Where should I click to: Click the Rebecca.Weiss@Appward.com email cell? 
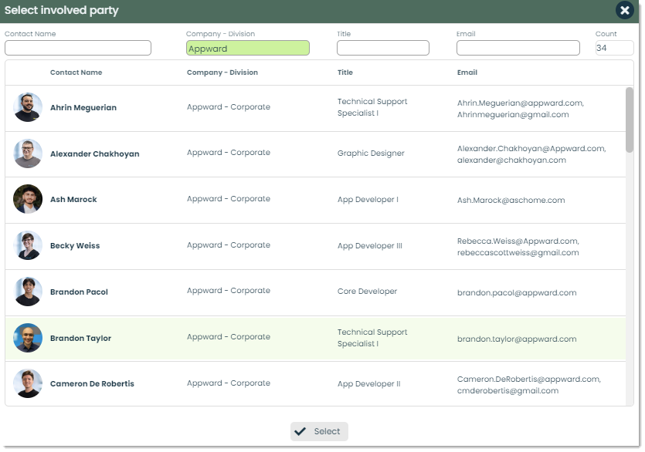coord(518,247)
